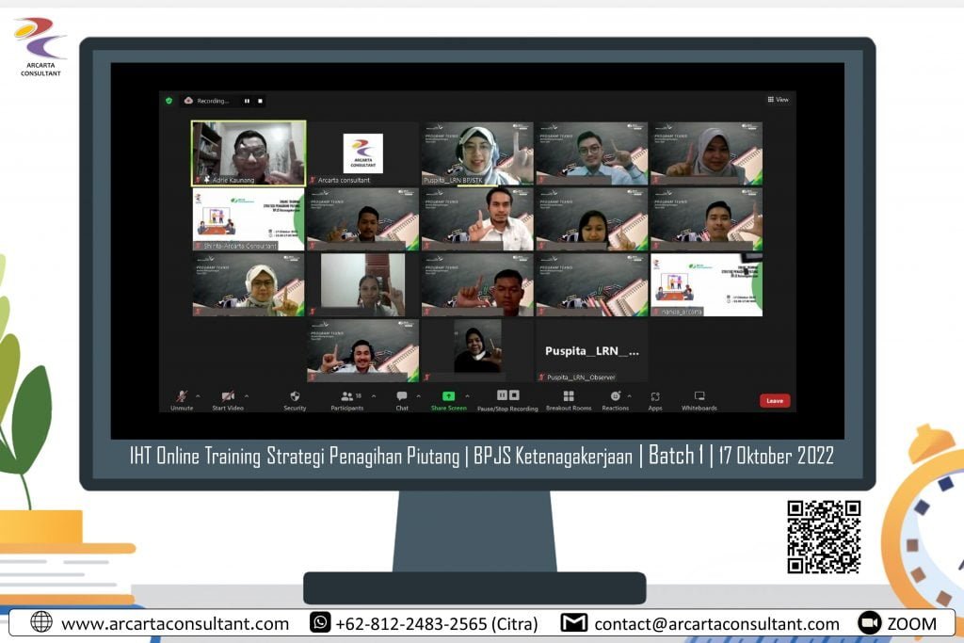Expand video options arrow beside Start Video
This screenshot has height=643, width=964.
click(x=247, y=395)
